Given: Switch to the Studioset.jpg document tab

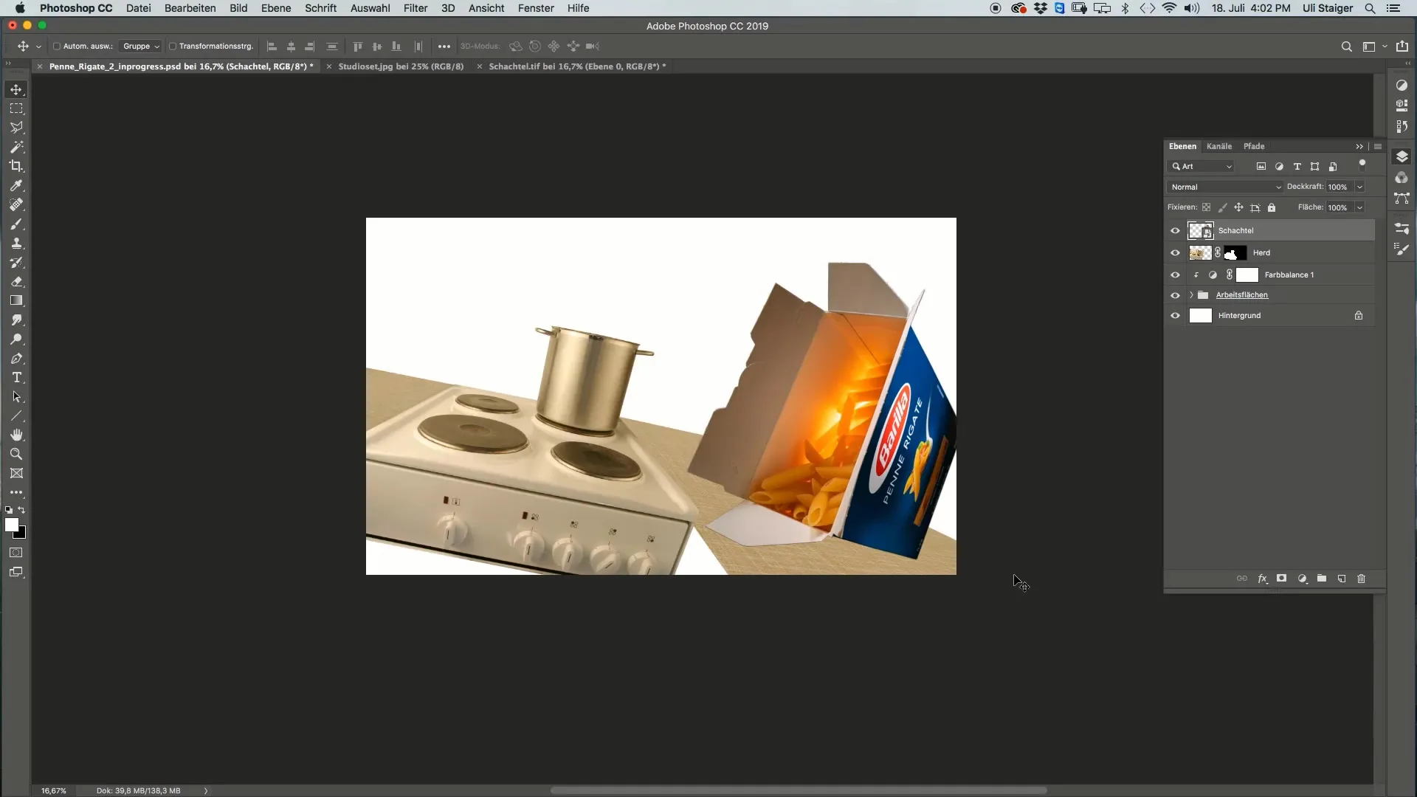Looking at the screenshot, I should pos(401,66).
